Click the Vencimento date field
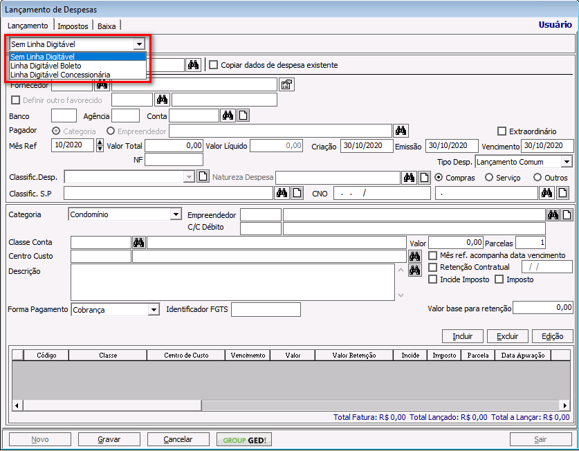The width and height of the screenshot is (579, 451). click(547, 145)
